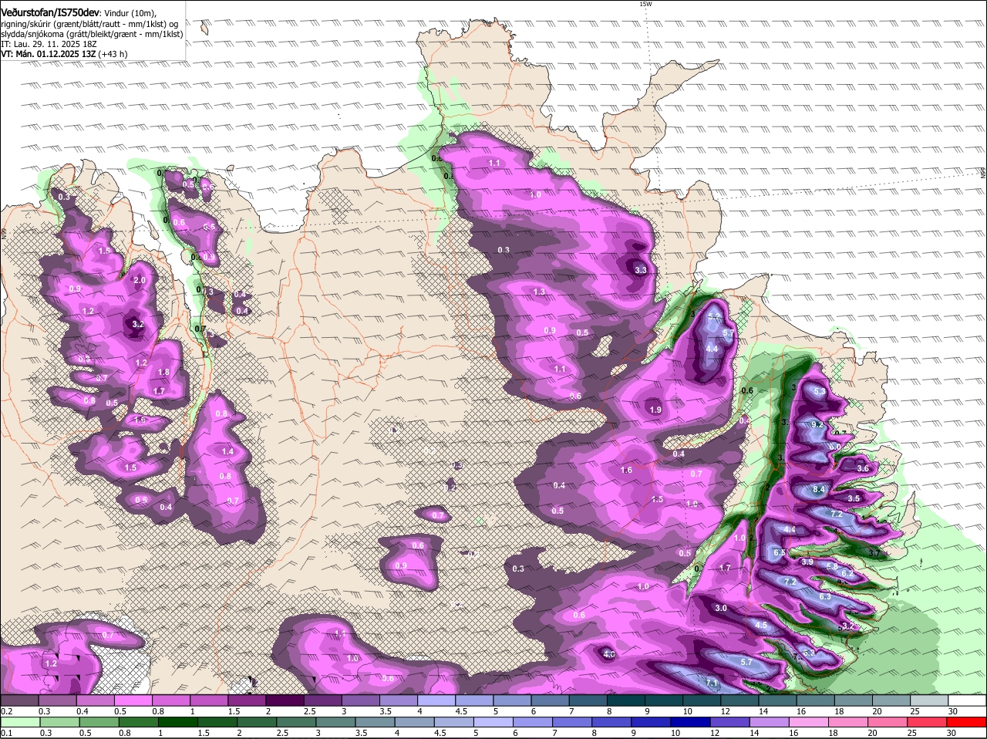Viewport: 987px width, 739px height.
Task: Click the 1.6 value in central highlands
Action: point(627,471)
